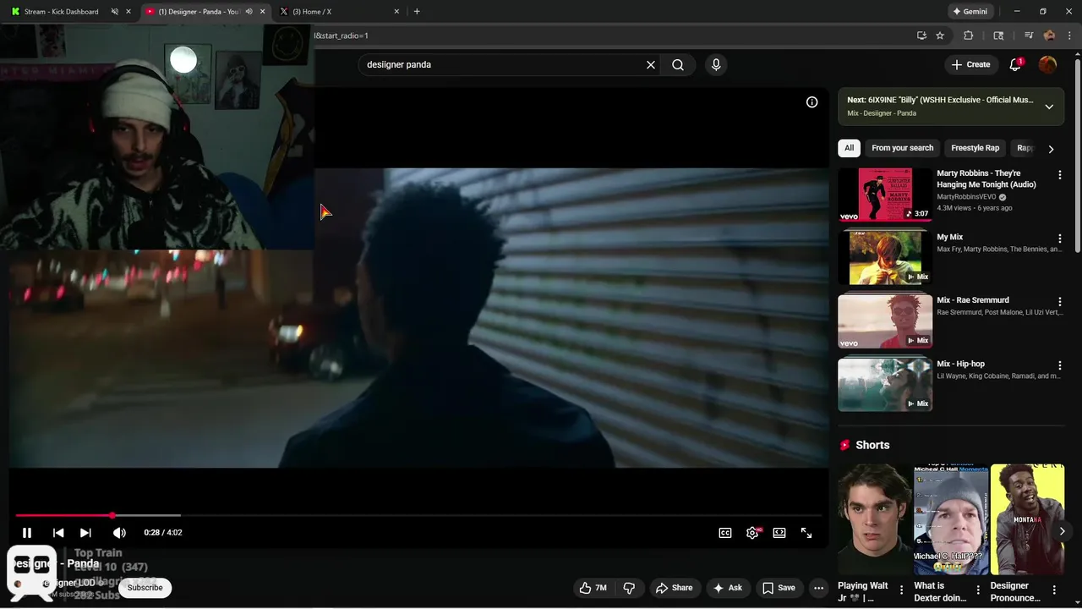The height and width of the screenshot is (609, 1082).
Task: Pause the Panda video
Action: point(26,533)
